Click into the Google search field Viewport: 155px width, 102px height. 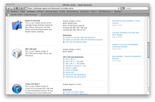136,8
